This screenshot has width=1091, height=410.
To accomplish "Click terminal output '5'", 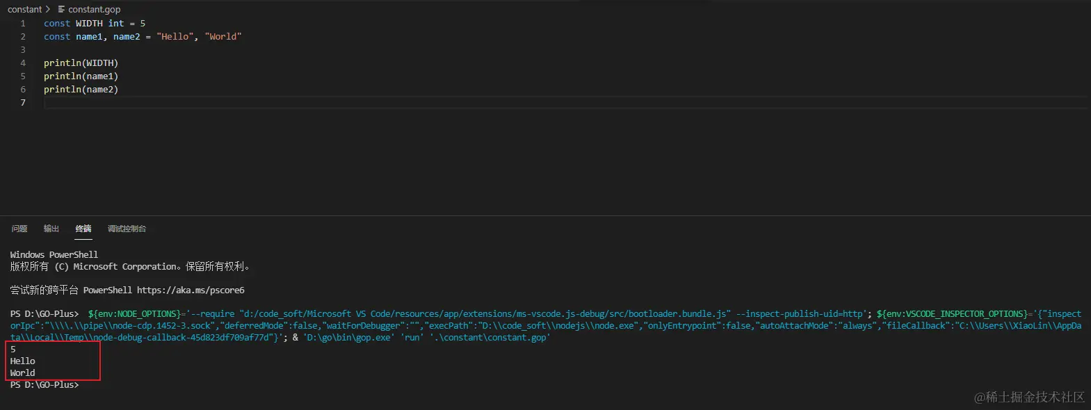I will click(x=13, y=349).
